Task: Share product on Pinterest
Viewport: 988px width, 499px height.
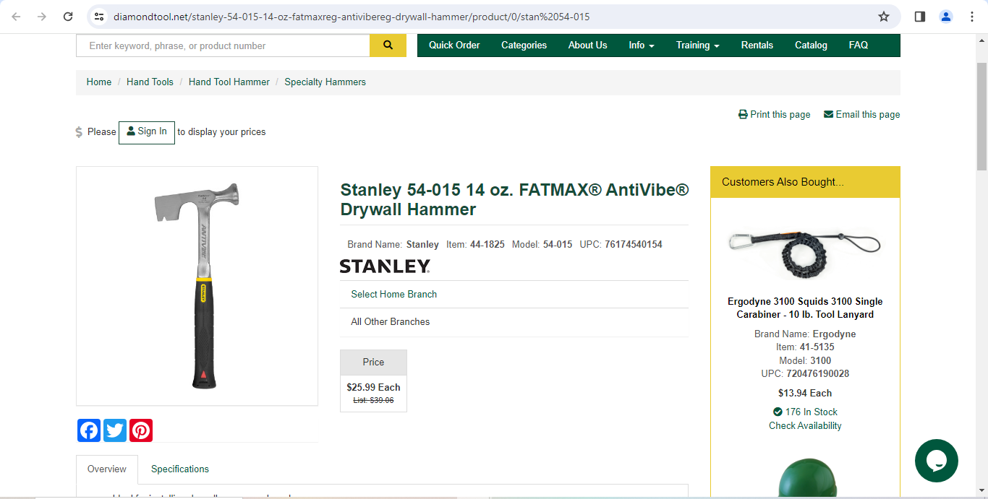Action: pos(141,430)
